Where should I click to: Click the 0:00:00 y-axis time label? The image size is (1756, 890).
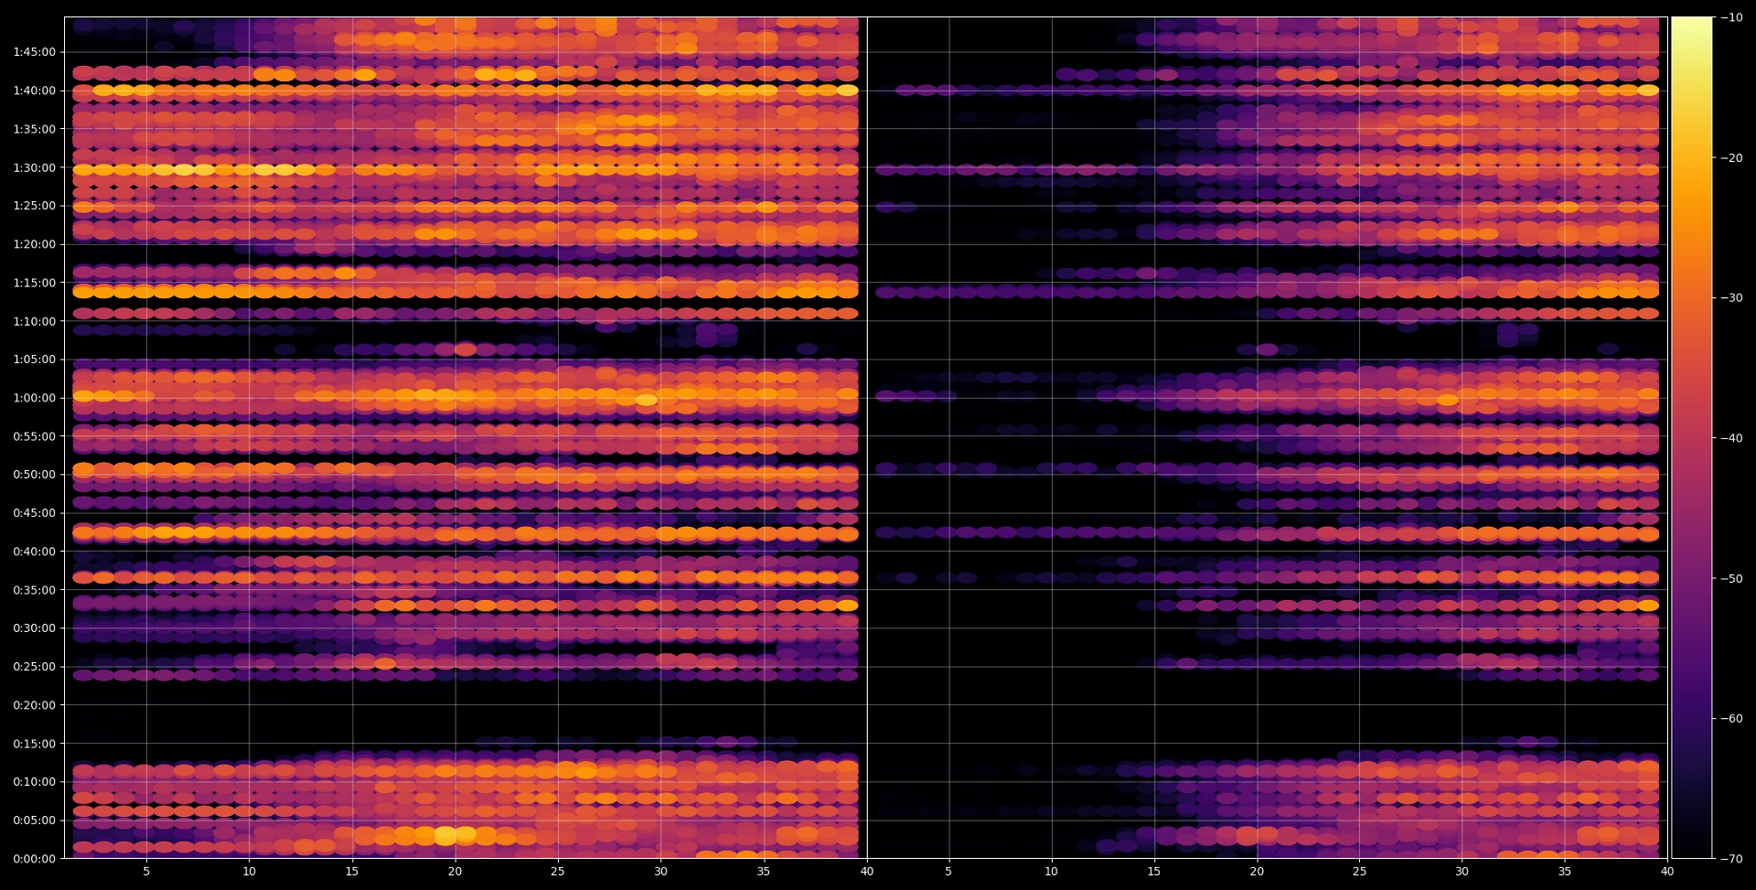34,859
